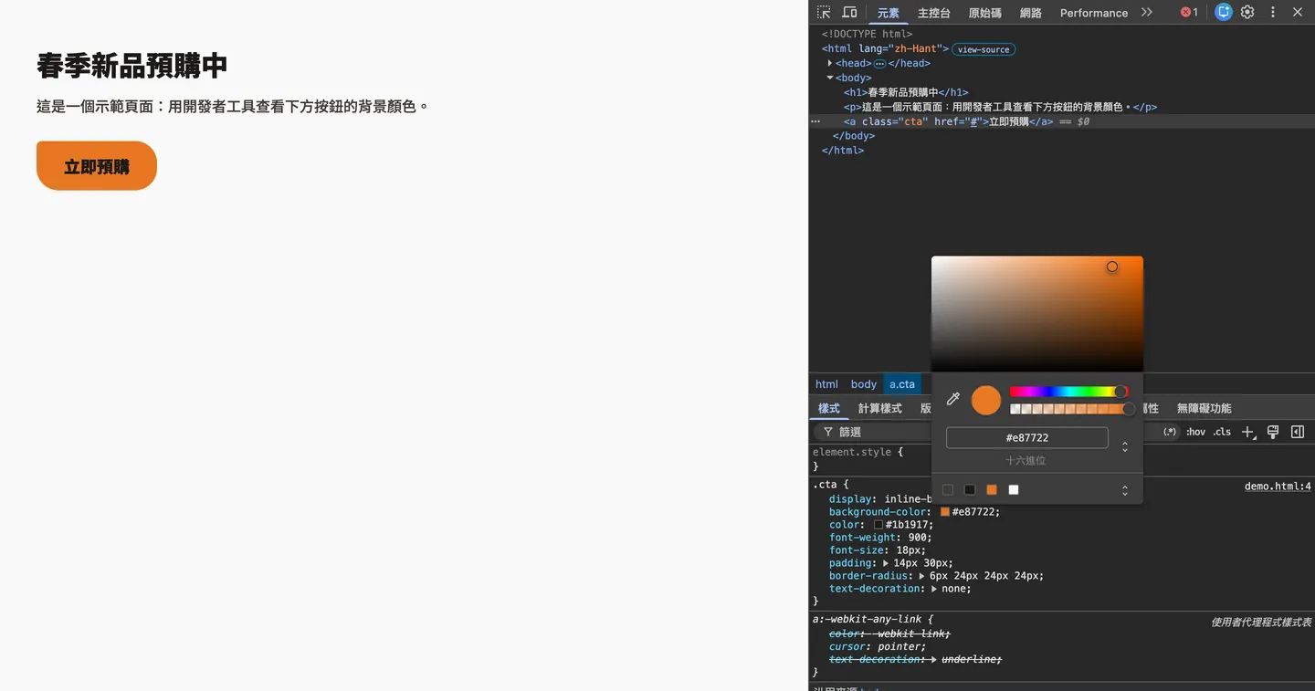This screenshot has height=691, width=1315.
Task: Switch the color format using the hex field arrows
Action: 1125,446
